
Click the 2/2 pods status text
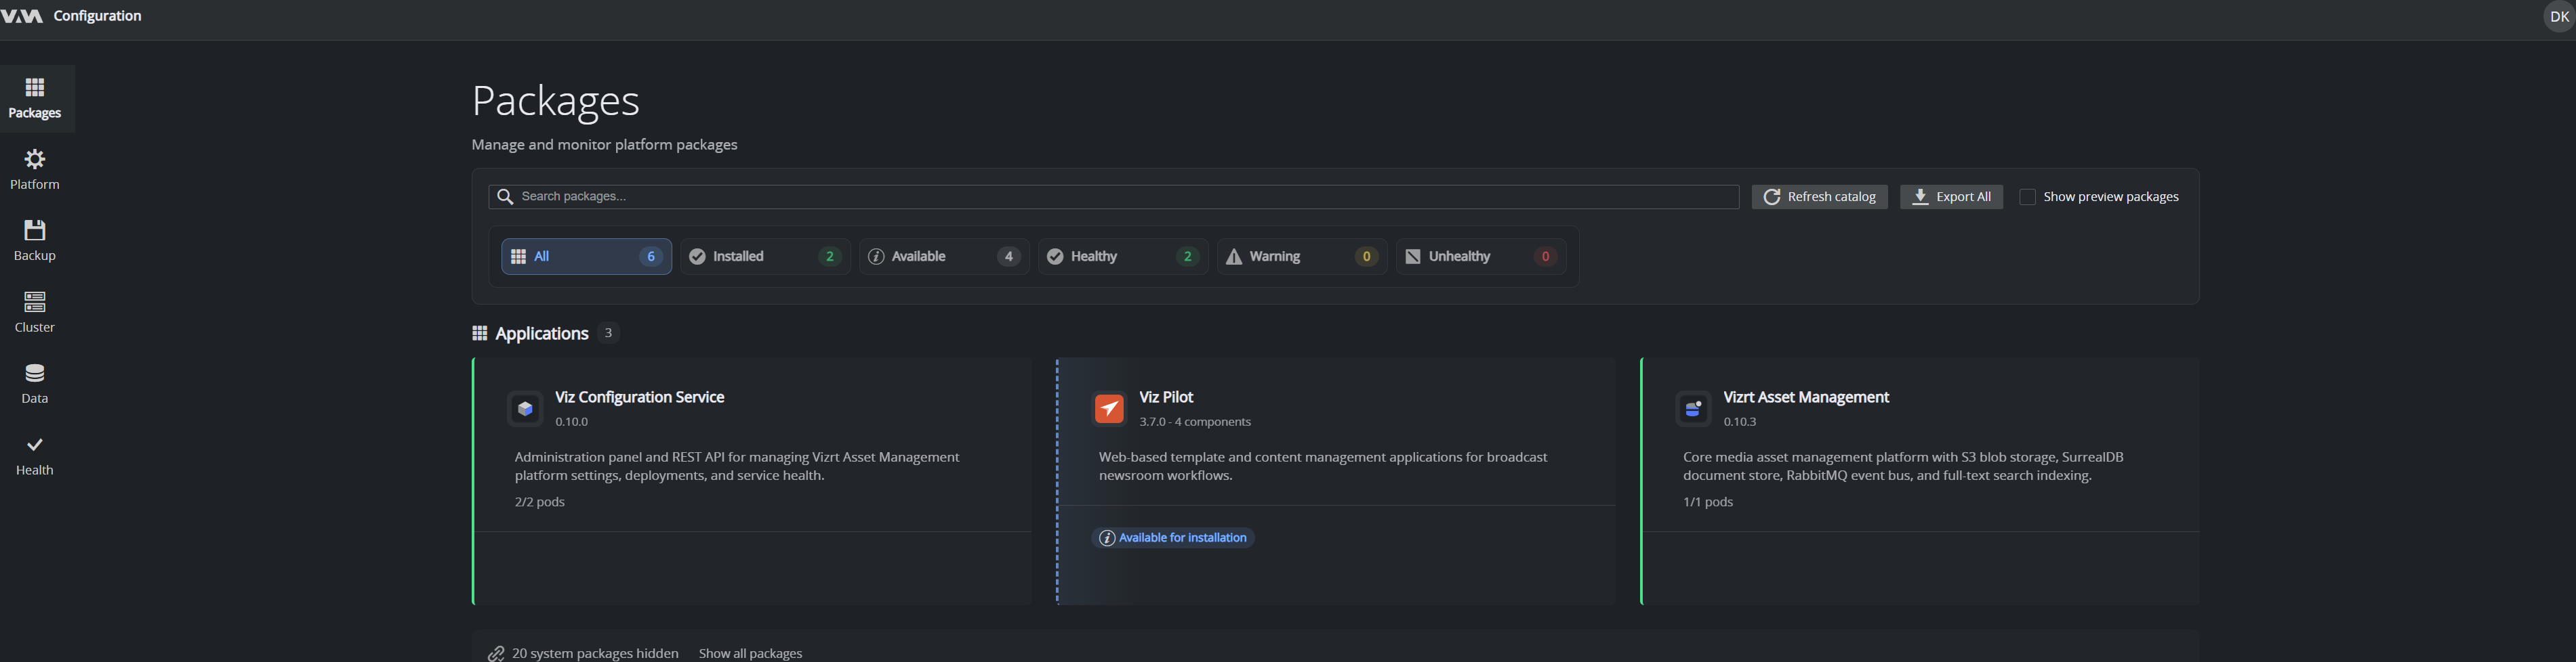[x=540, y=502]
